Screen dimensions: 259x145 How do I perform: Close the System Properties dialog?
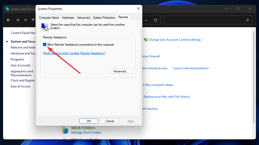click(138, 9)
